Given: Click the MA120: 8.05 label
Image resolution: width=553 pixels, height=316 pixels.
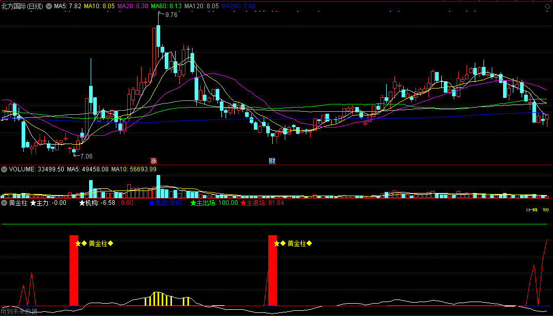Looking at the screenshot, I should point(201,6).
